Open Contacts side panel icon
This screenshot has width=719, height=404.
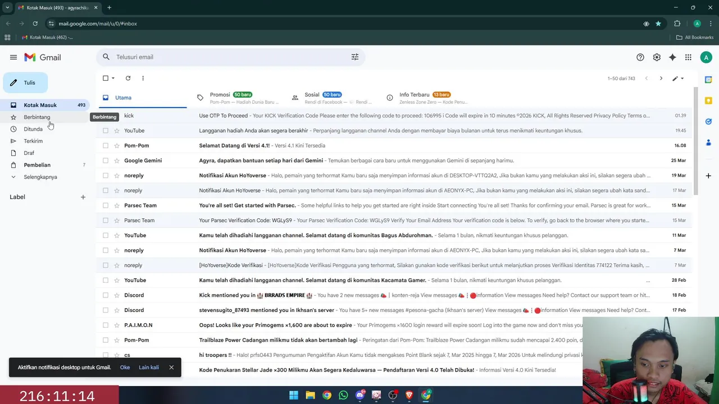click(x=708, y=142)
